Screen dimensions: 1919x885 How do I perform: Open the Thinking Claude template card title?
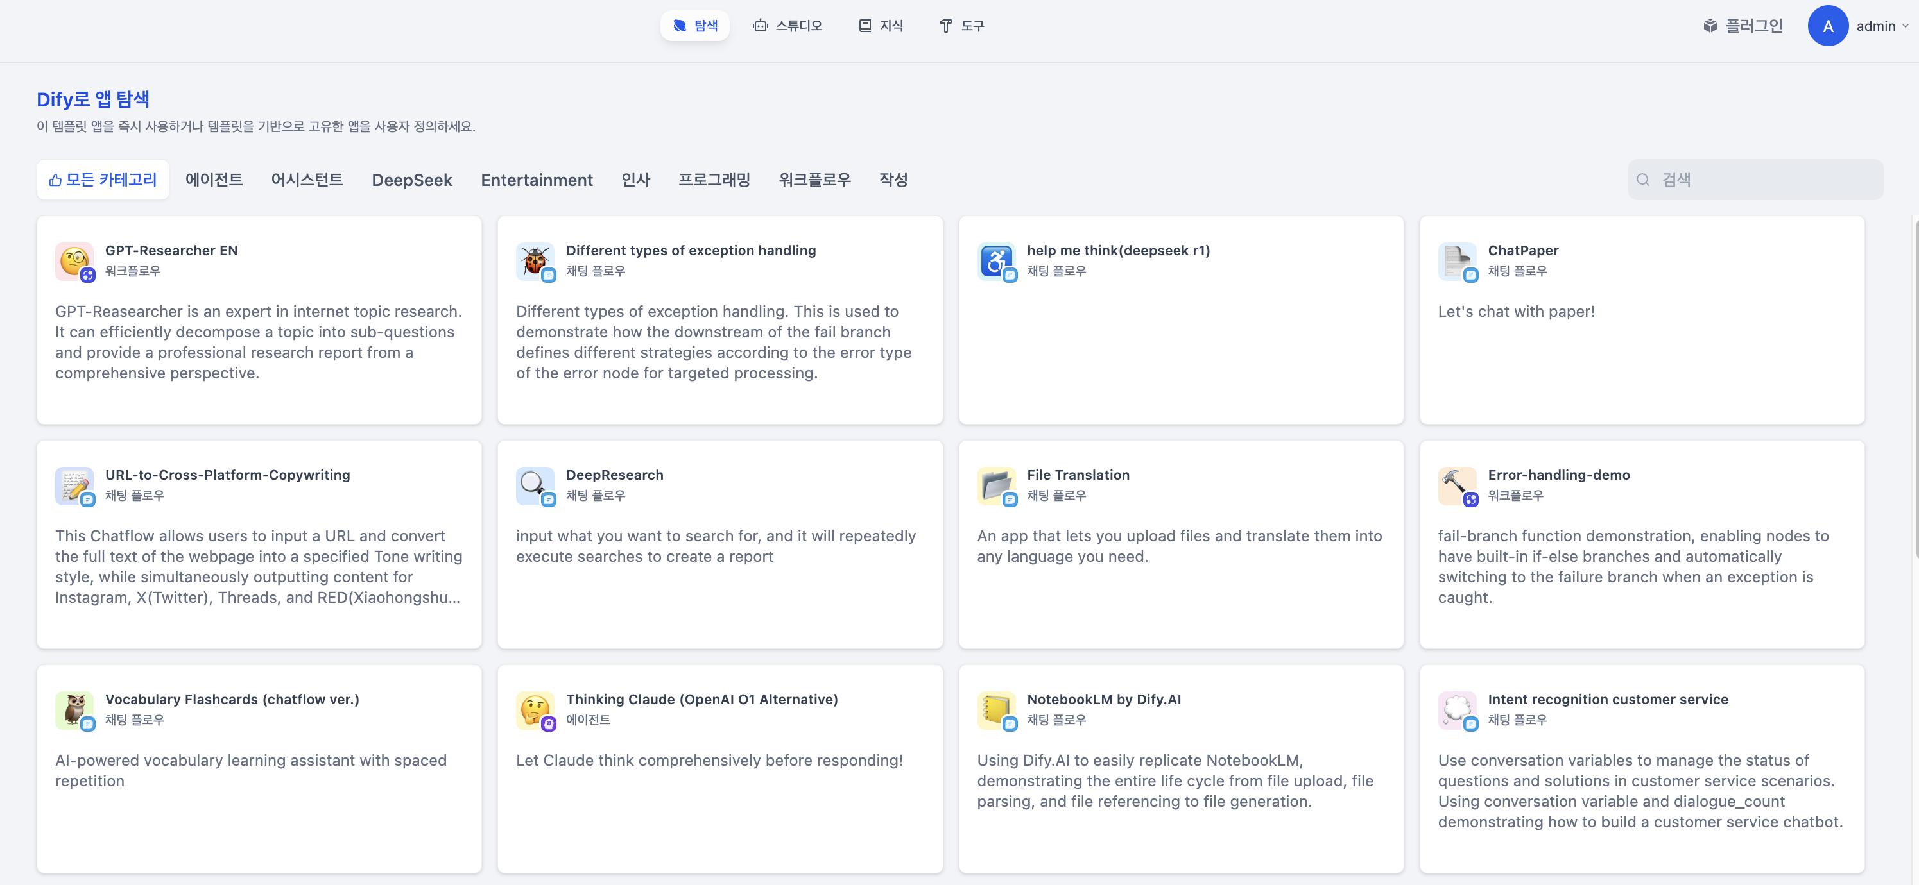[x=701, y=699]
